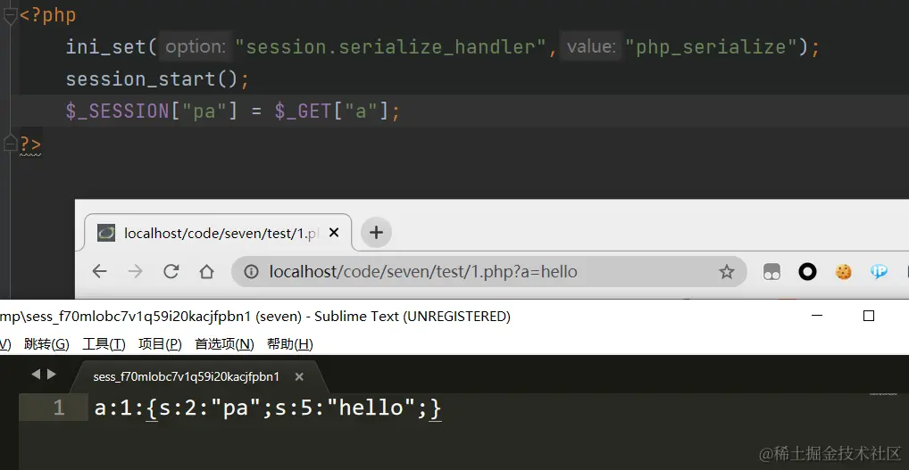Screen dimensions: 909x470
Task: Open the new tab plus button
Action: pos(376,233)
